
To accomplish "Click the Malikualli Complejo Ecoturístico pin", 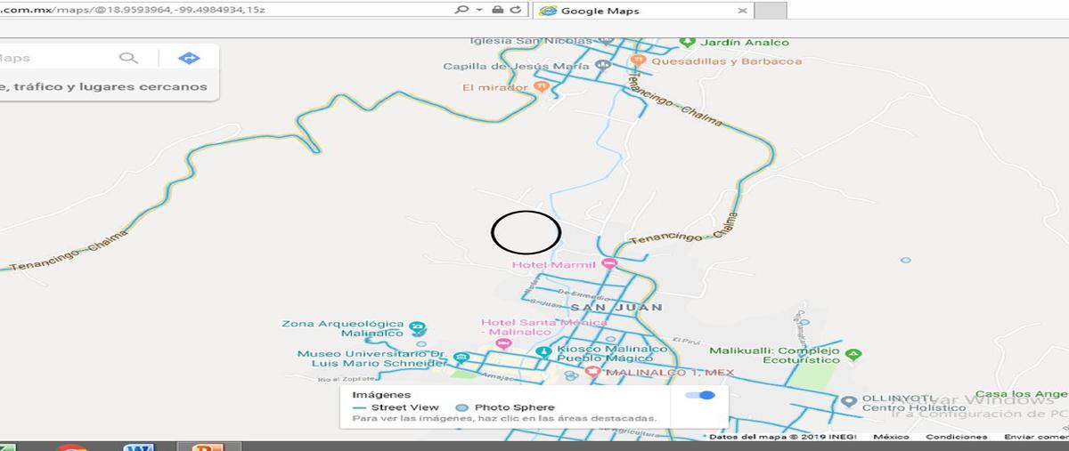I will 853,353.
